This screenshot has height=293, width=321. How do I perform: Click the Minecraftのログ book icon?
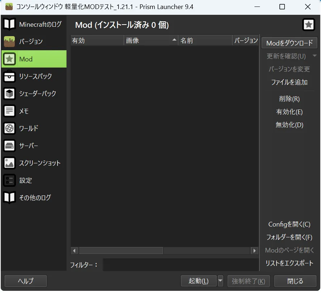[9, 24]
